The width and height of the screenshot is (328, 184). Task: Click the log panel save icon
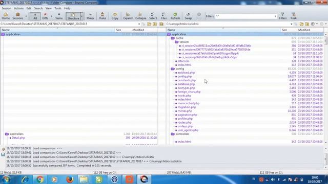(x=3, y=154)
